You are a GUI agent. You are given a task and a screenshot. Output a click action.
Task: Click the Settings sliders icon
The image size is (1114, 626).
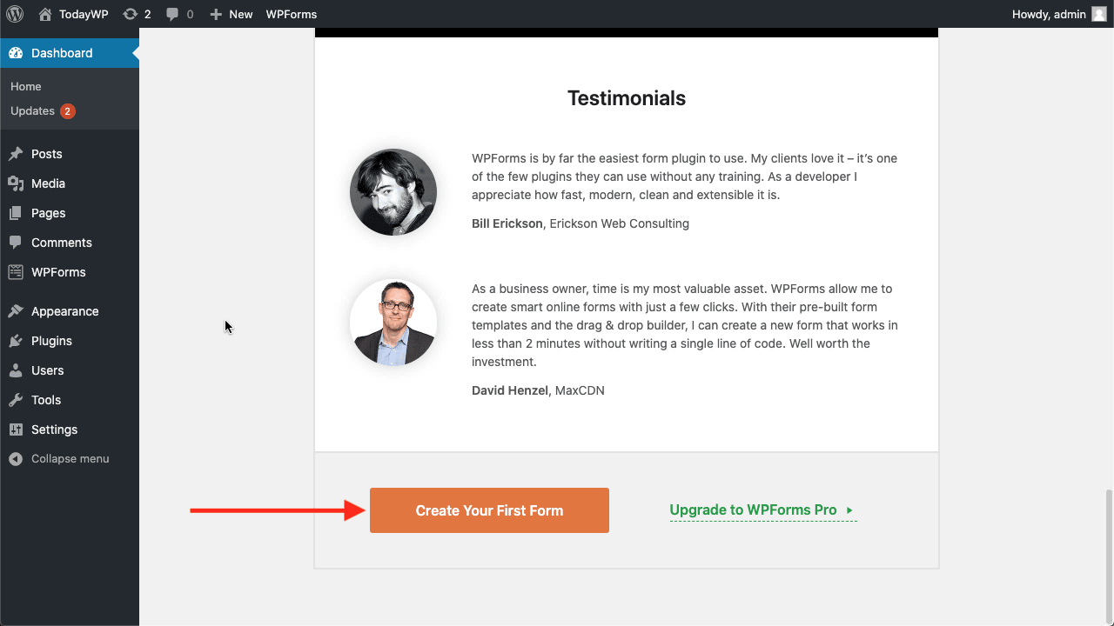16,430
